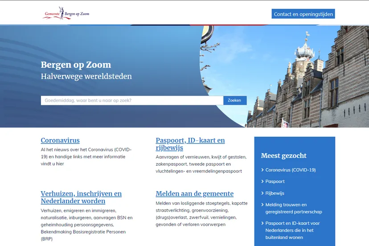Viewport: 369px width, 246px height.
Task: Select Coronavirus (COVID-19) in Meest gezocht
Action: [x=291, y=170]
